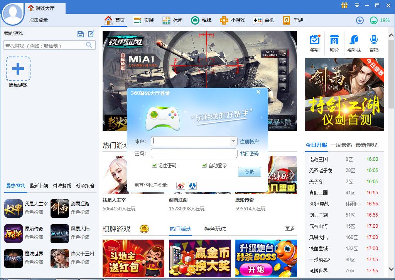Image resolution: width=395 pixels, height=280 pixels.
Task: Open 我是大主宰 game icon in list
Action: coord(14,208)
